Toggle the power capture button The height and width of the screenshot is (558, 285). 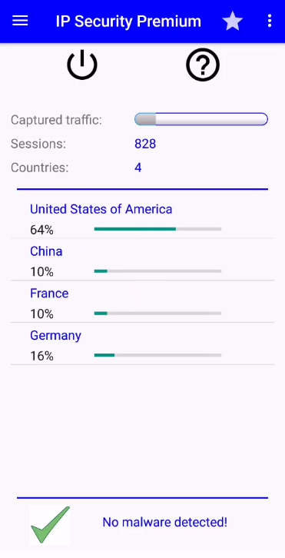[82, 65]
